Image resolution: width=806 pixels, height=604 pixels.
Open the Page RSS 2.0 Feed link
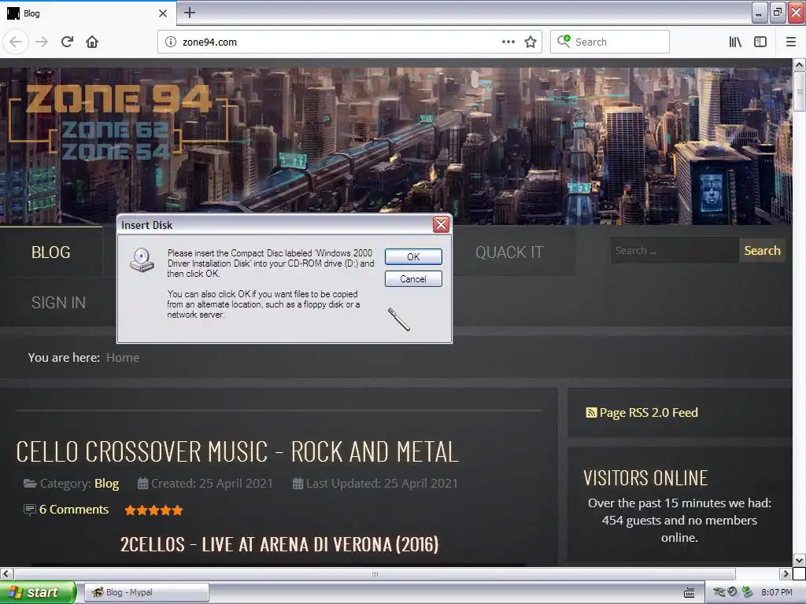coord(649,412)
